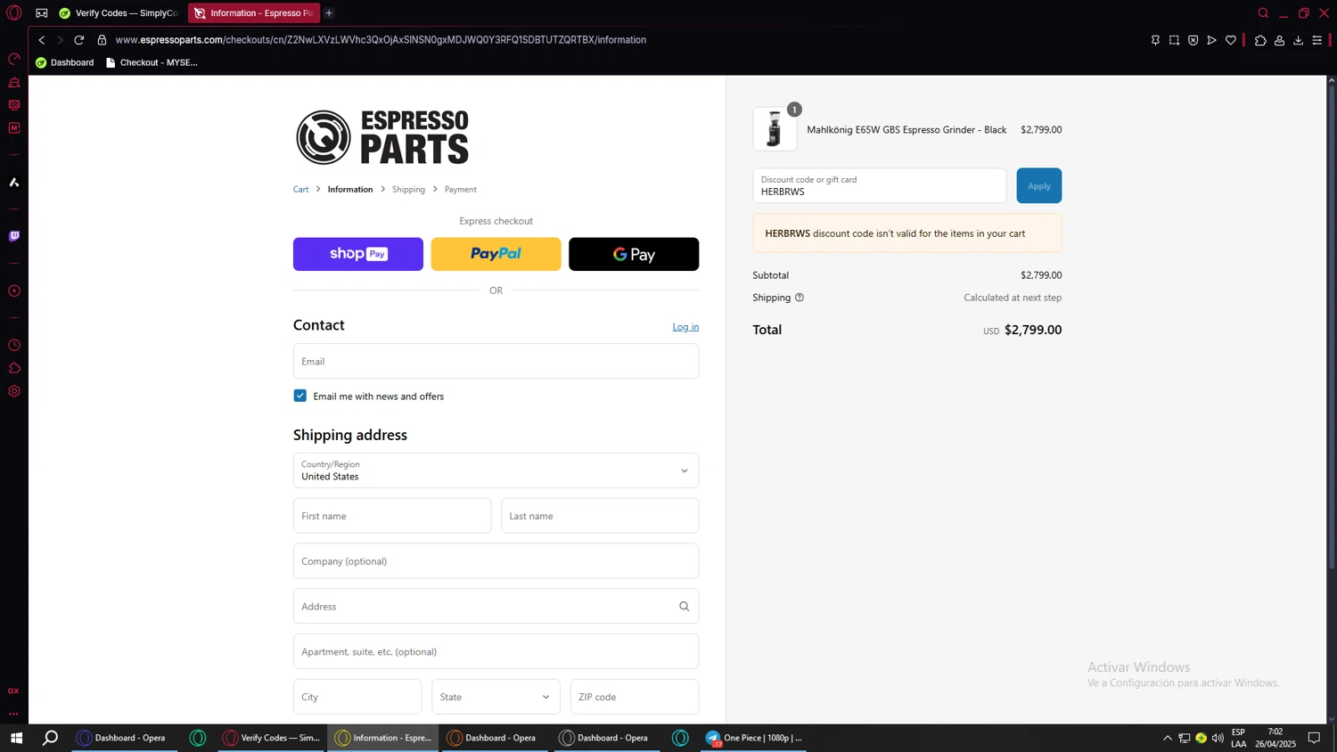Click the Espresso Parts logo

click(x=382, y=137)
